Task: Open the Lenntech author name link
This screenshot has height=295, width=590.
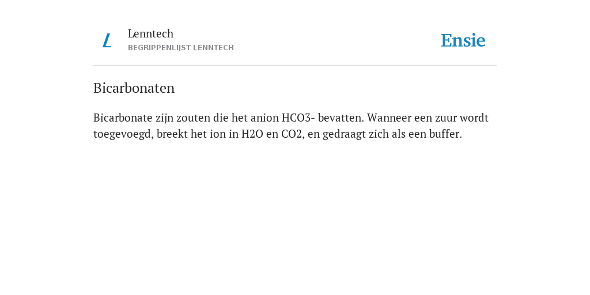Action: [150, 33]
